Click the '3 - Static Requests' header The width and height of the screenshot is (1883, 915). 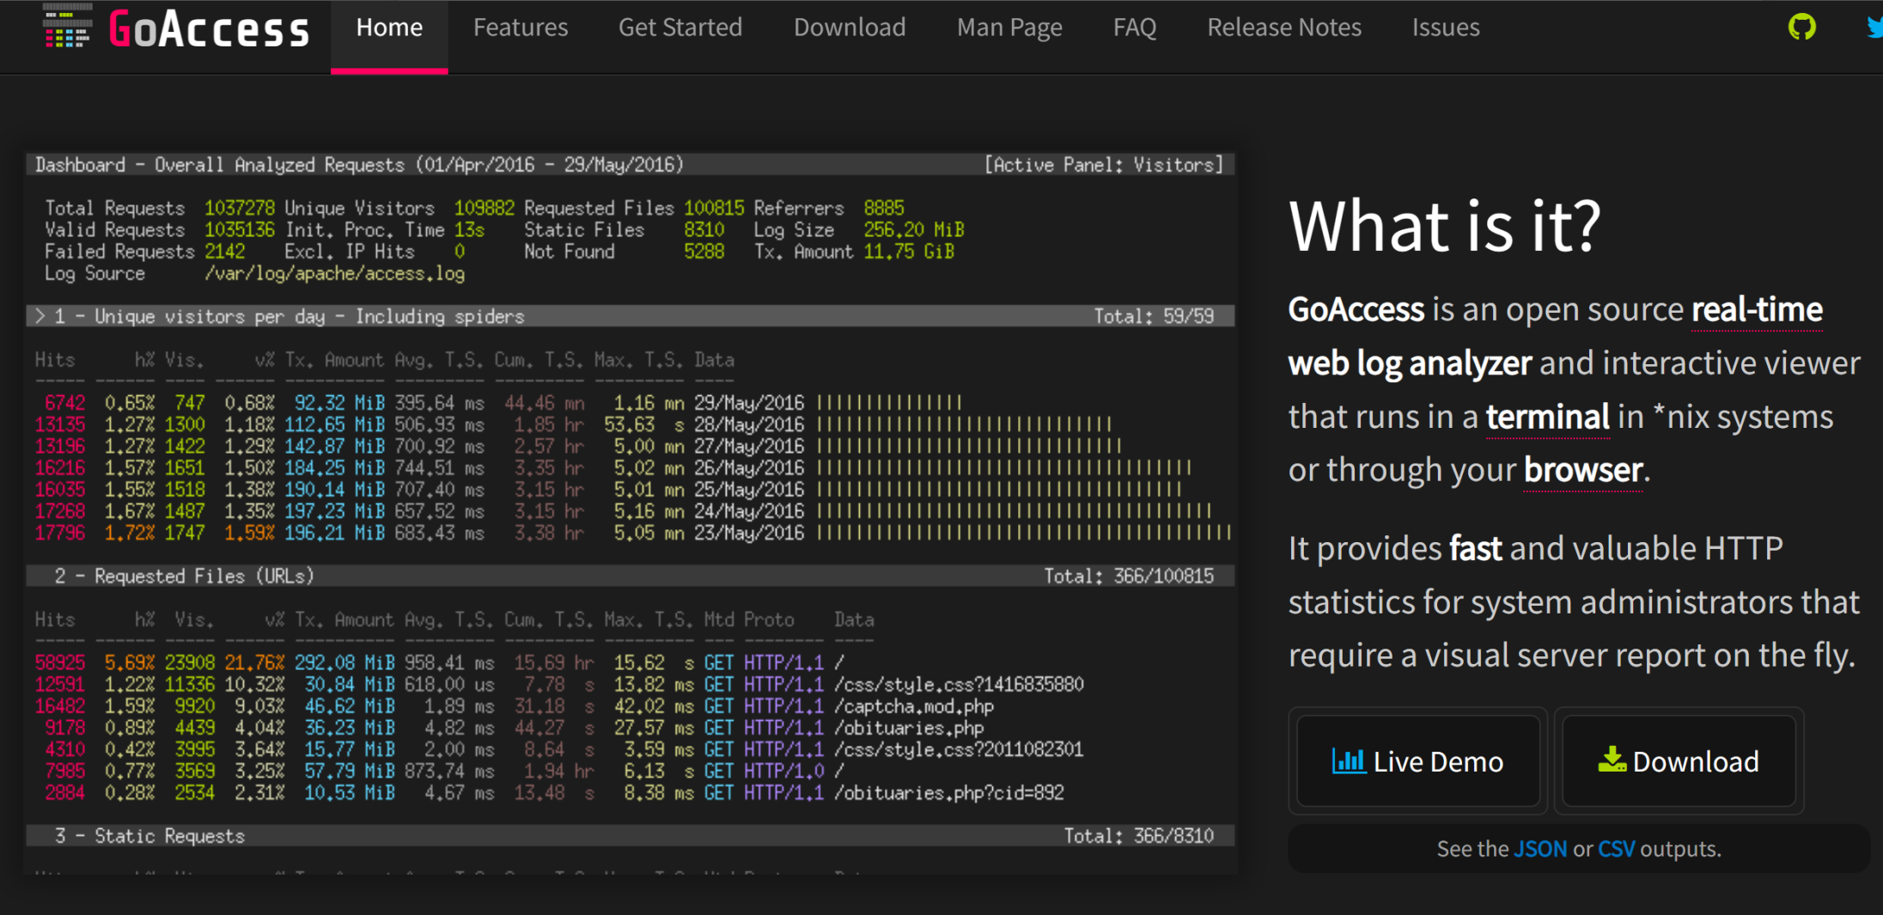click(x=630, y=836)
